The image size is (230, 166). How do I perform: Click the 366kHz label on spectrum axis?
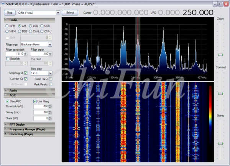(x=180, y=78)
